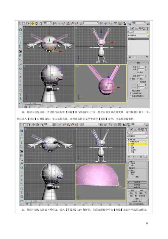The width and height of the screenshot is (168, 239).
Task: Open Modify tab in second screenshot command panel
Action: [132, 129]
